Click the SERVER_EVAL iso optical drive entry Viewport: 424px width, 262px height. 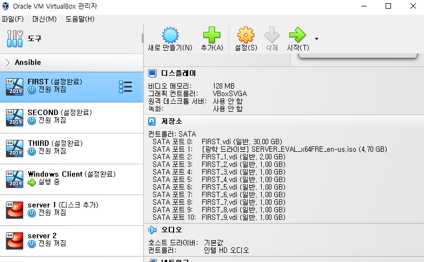[294, 149]
